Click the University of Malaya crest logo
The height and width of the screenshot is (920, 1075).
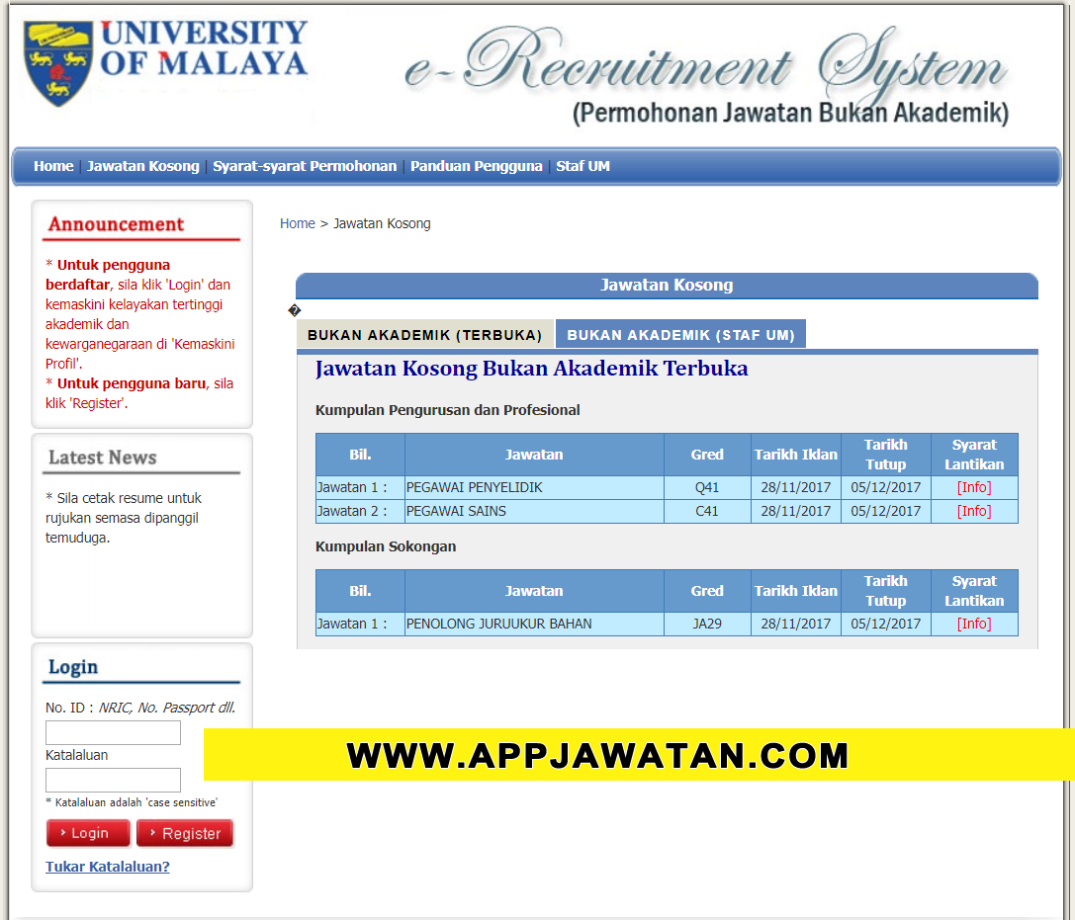(x=58, y=63)
